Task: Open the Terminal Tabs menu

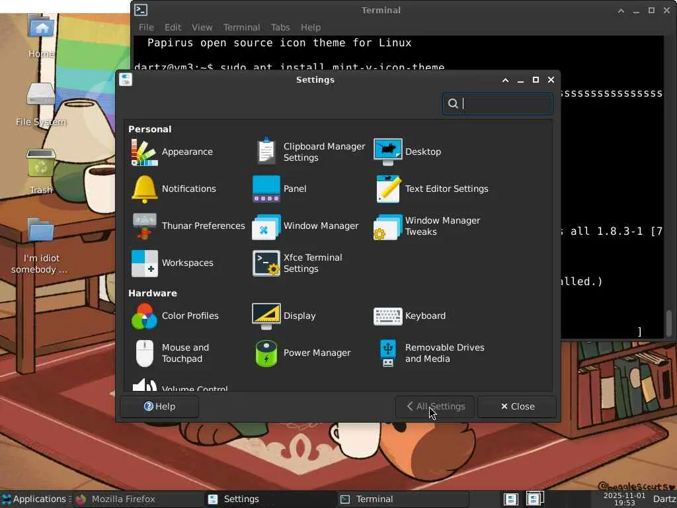Action: point(280,27)
